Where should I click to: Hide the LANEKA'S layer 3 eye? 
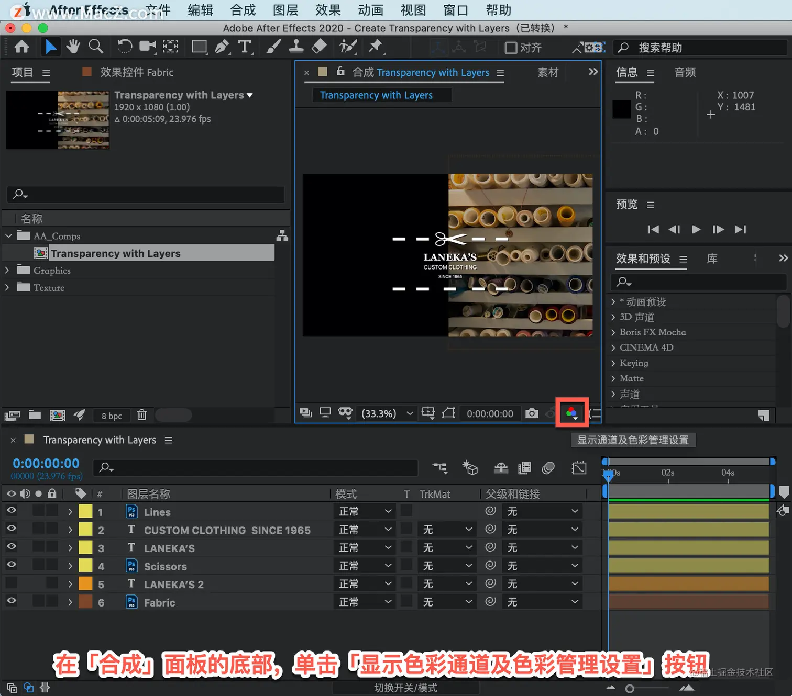pos(11,547)
